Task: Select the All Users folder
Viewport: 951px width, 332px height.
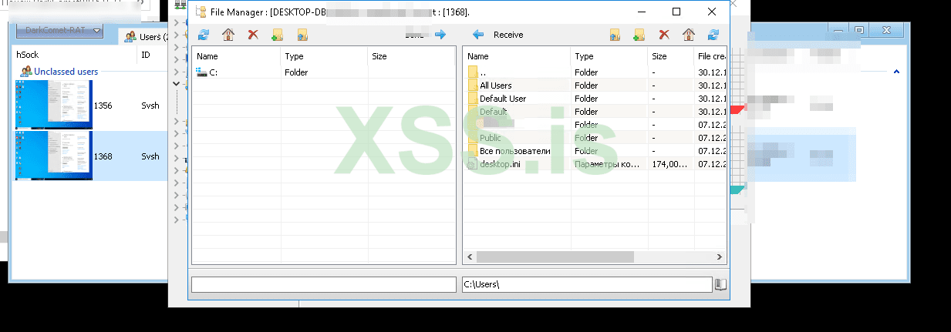Action: click(x=595, y=86)
